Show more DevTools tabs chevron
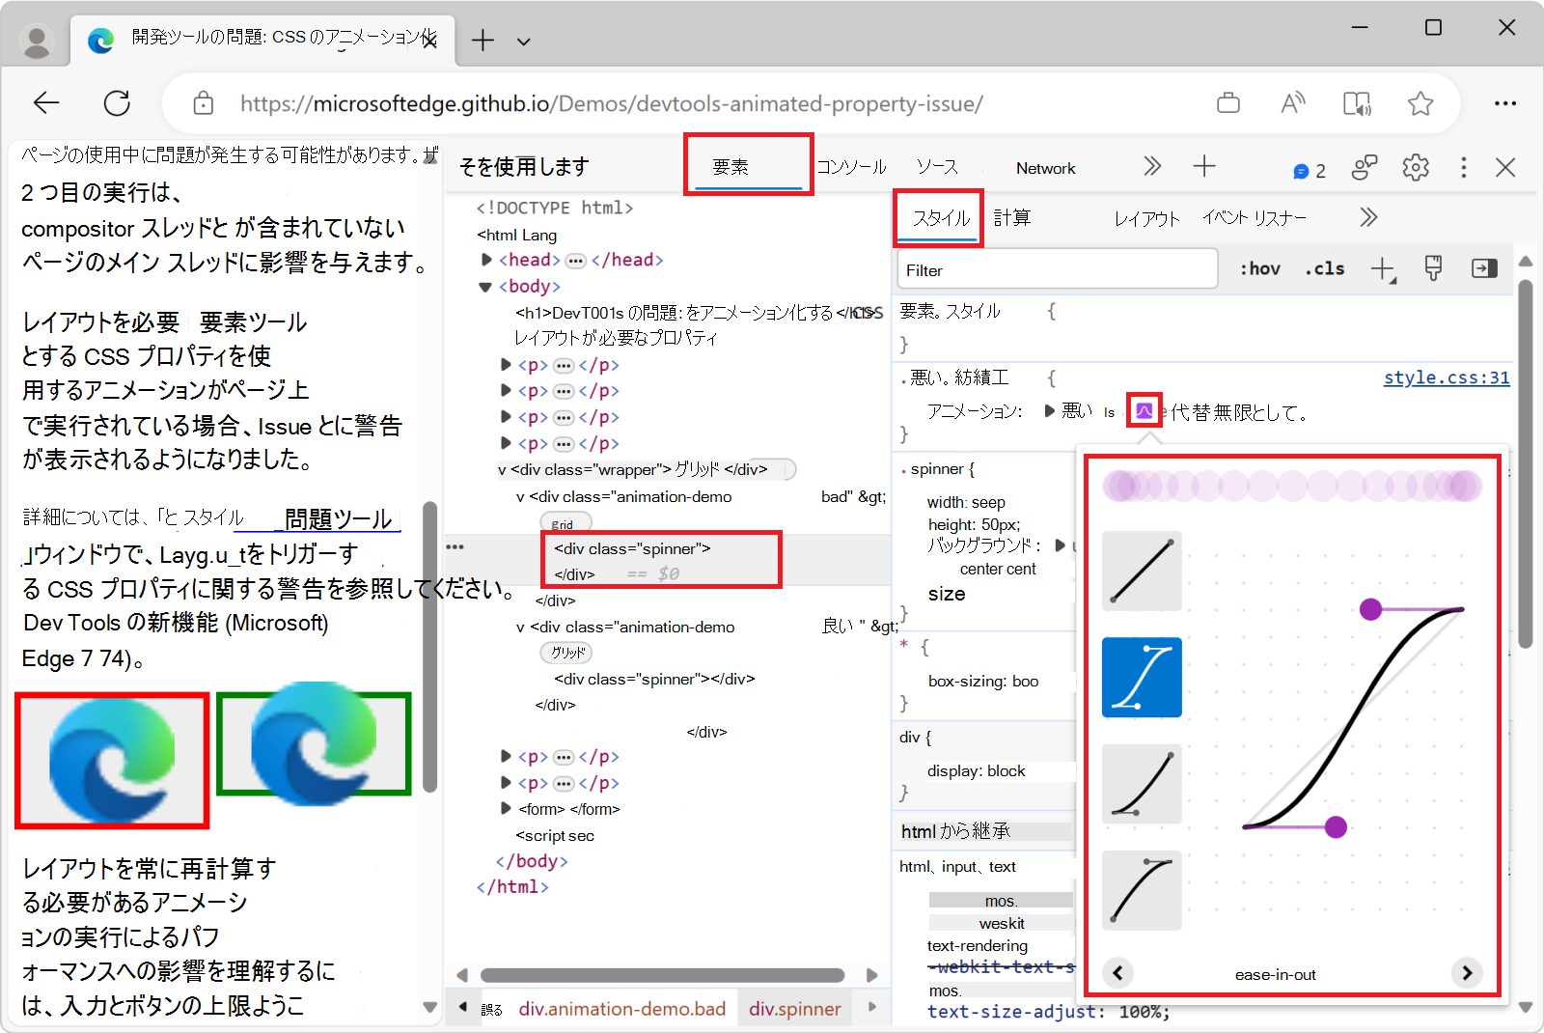1544x1033 pixels. [x=1152, y=167]
